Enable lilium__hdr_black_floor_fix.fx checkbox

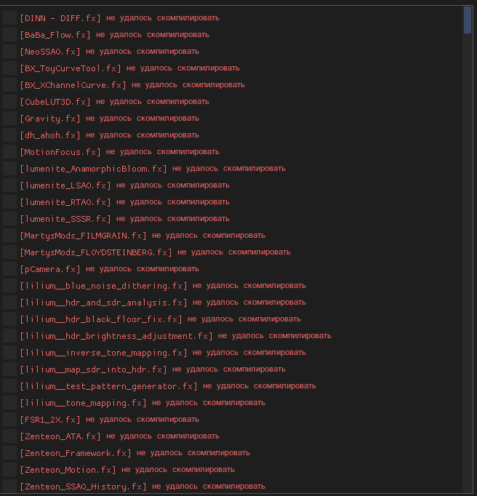[x=9, y=319]
